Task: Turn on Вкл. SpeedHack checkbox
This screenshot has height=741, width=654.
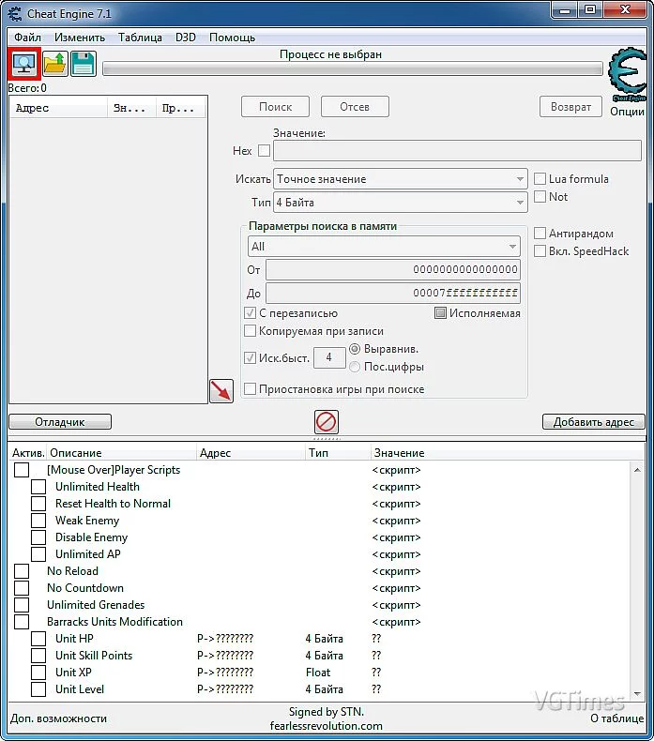Action: pos(540,251)
